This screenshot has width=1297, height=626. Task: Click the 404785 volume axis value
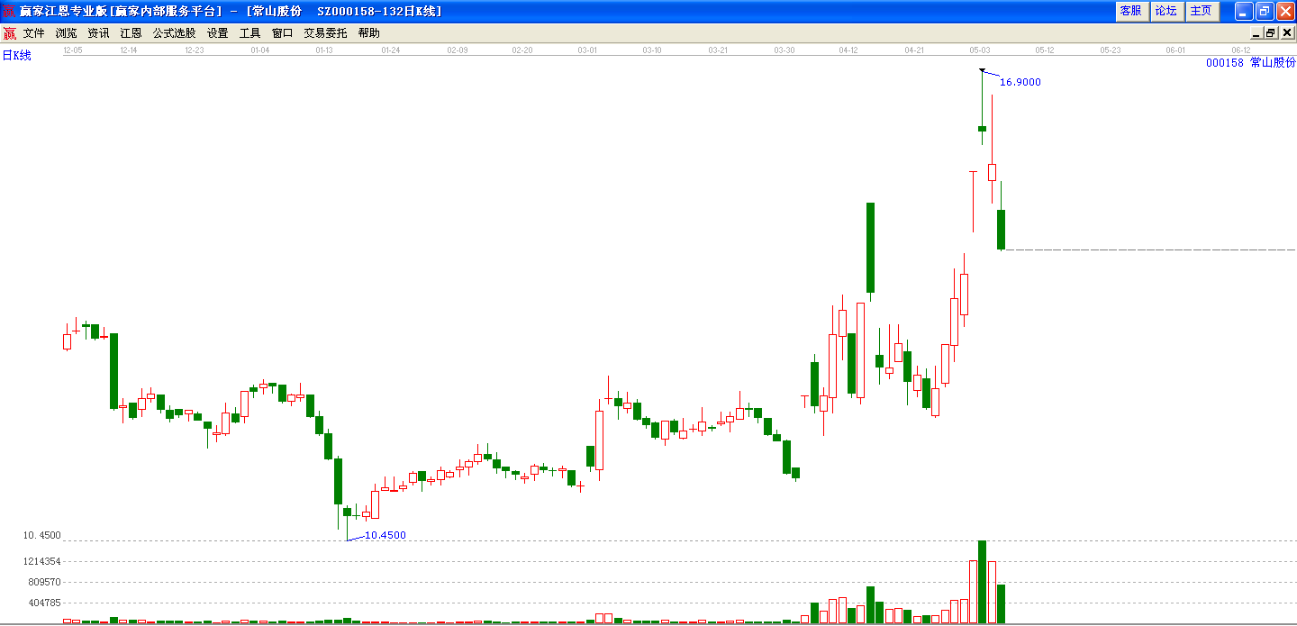point(45,603)
